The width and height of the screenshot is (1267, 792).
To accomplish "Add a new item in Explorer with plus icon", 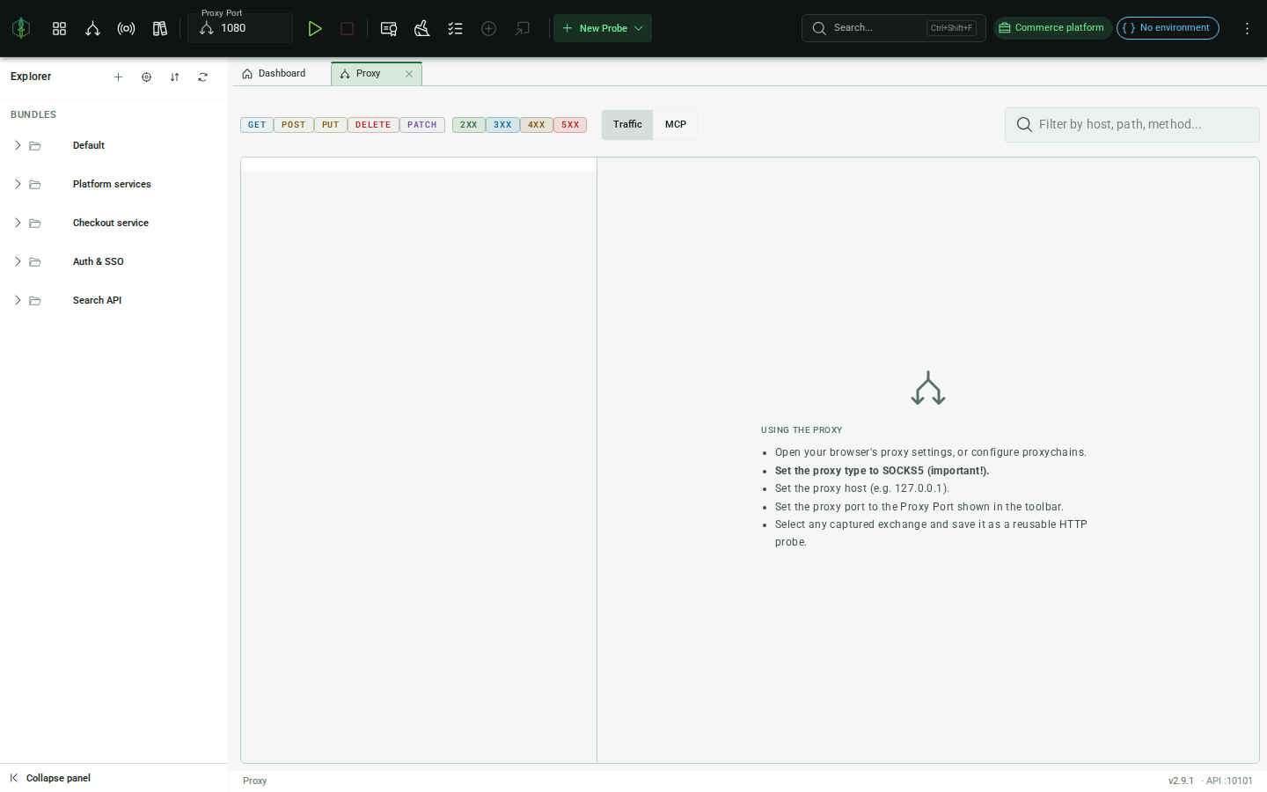I will click(118, 77).
